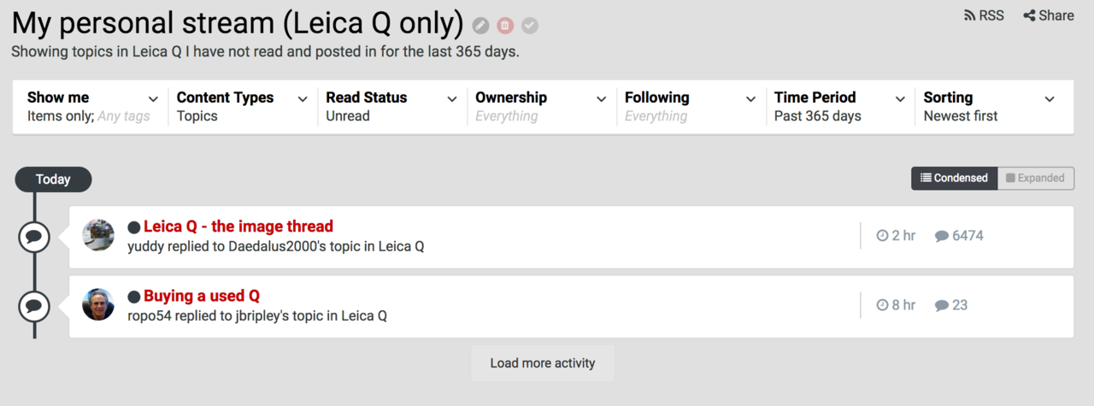Image resolution: width=1094 pixels, height=406 pixels.
Task: Click the speech bubble marker for Leica Q image thread
Action: coord(34,237)
